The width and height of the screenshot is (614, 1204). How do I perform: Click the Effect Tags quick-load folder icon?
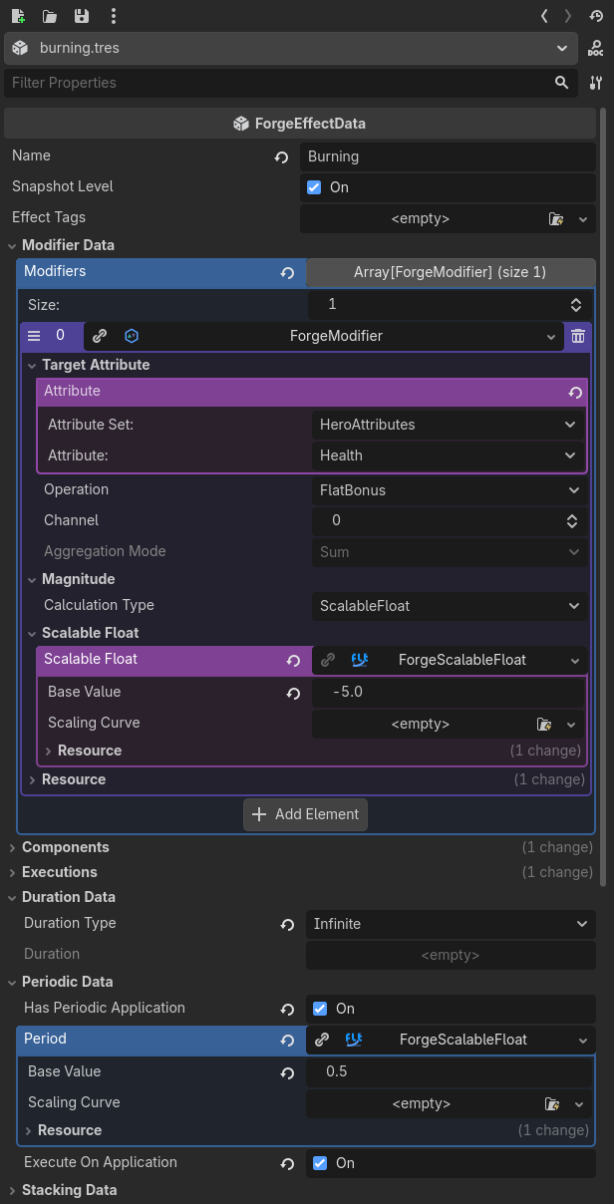click(x=556, y=218)
